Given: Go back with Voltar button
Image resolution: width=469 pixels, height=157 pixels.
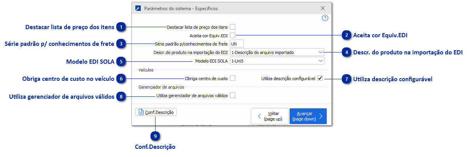Looking at the screenshot, I should pos(269,116).
